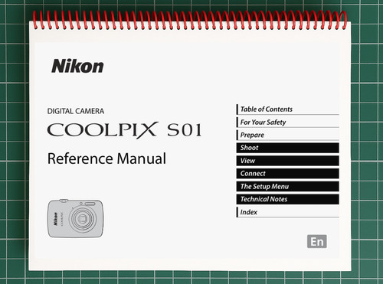Click the Reference Manual heading

(x=106, y=158)
